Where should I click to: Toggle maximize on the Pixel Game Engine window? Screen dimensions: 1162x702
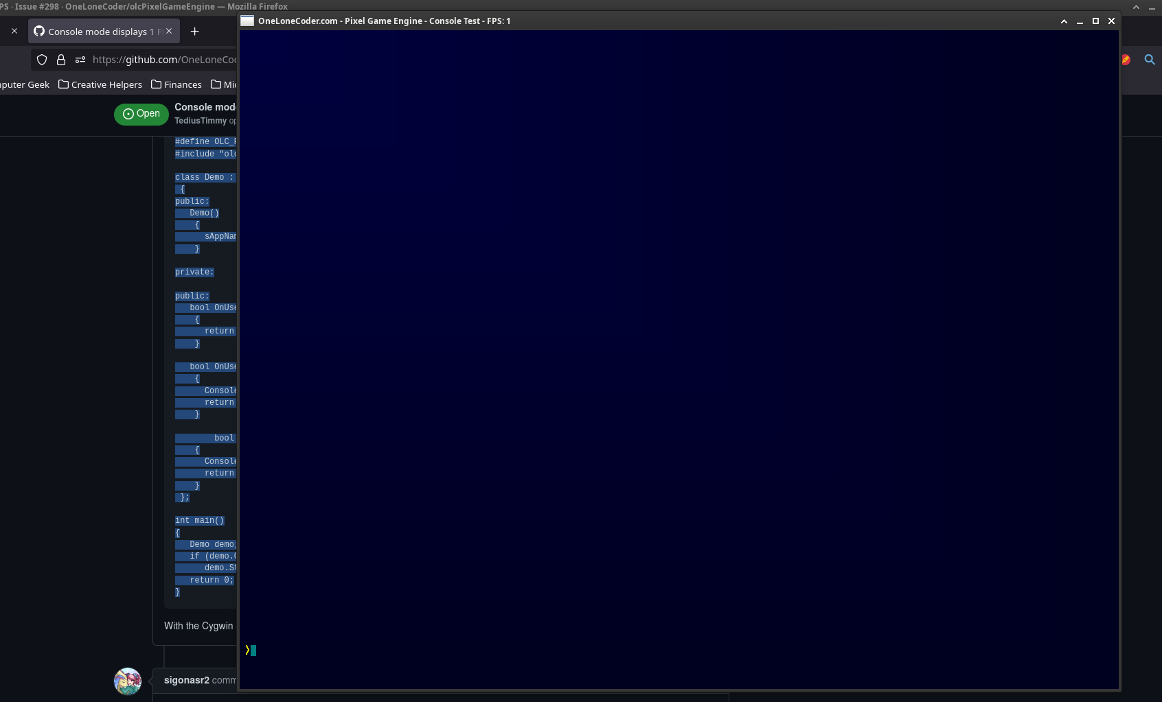(1095, 21)
